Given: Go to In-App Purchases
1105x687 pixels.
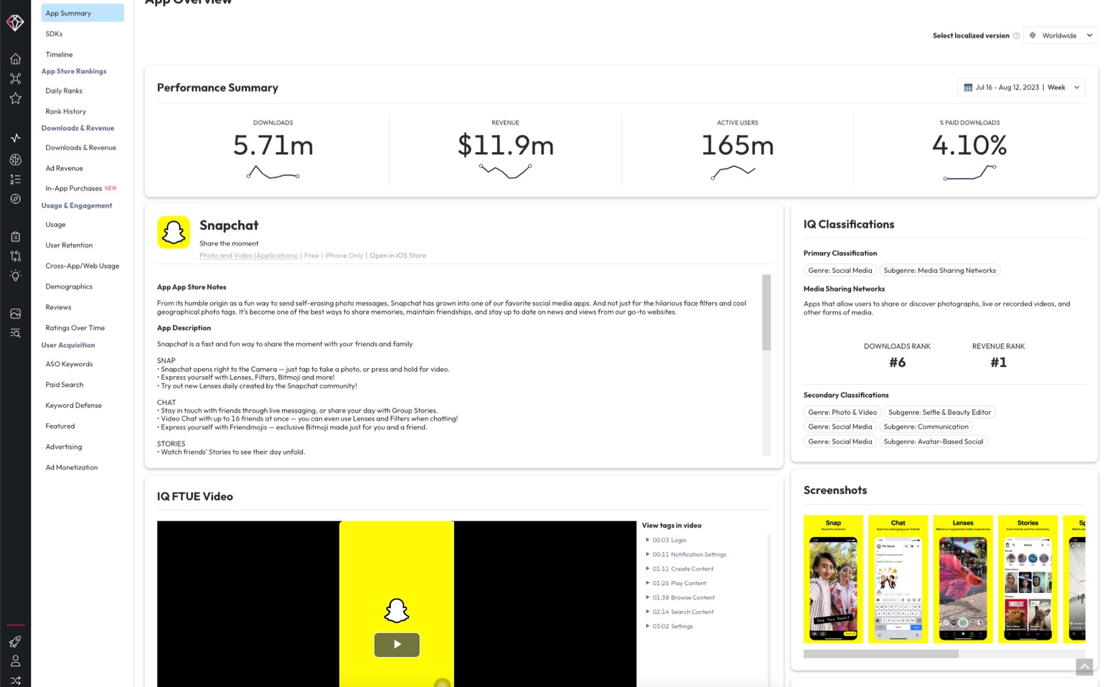Looking at the screenshot, I should coord(73,189).
